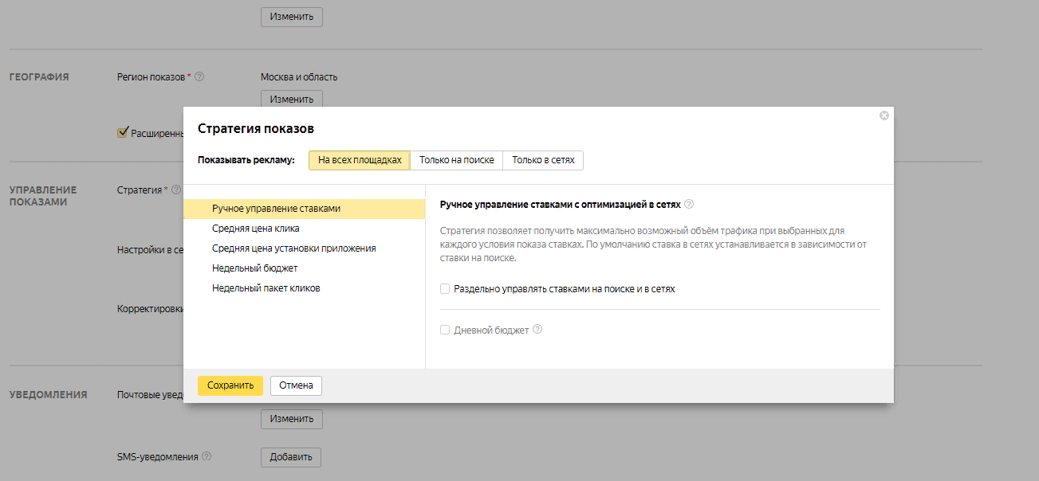This screenshot has height=481, width=1039.
Task: Toggle the Дневной бюджет checkbox
Action: [x=445, y=330]
